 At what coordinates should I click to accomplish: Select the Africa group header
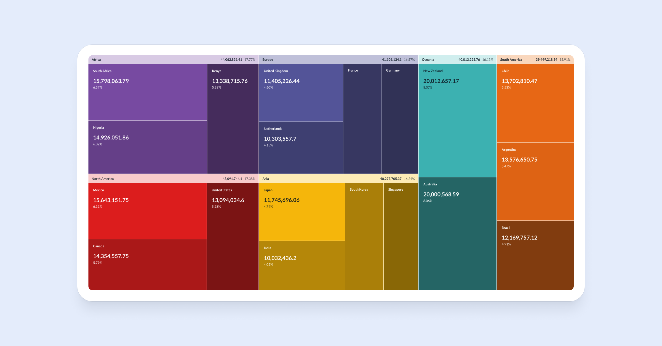coord(173,60)
